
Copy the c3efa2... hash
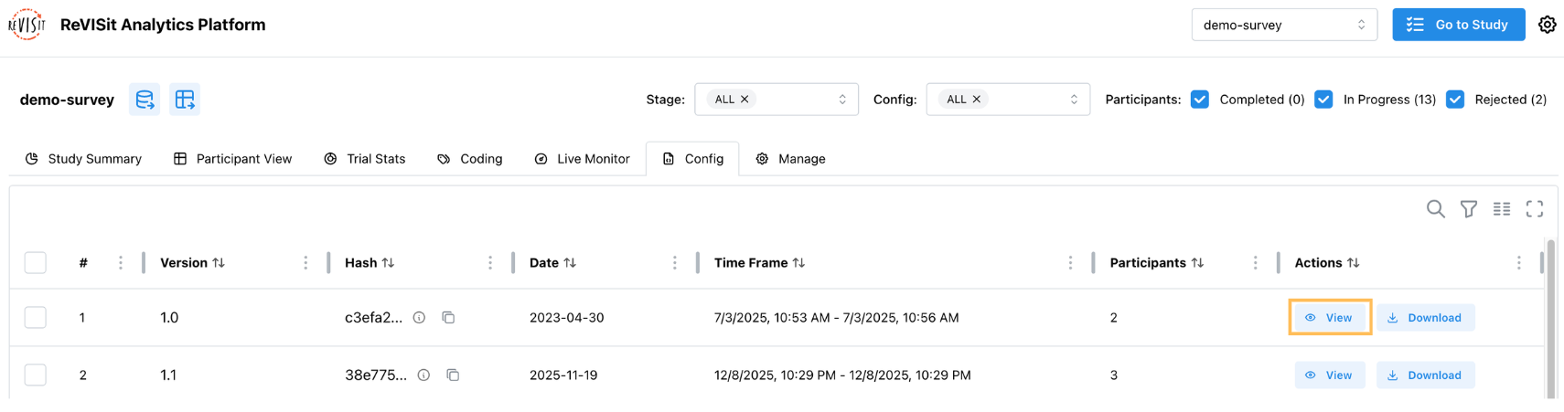[448, 318]
